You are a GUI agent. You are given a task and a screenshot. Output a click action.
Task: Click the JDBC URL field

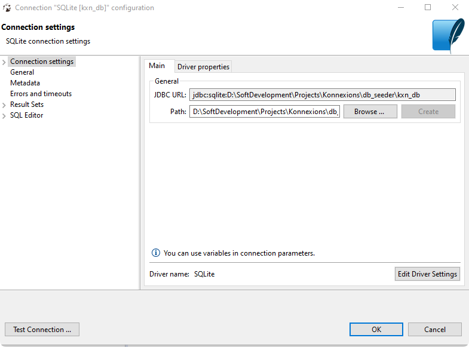click(323, 95)
